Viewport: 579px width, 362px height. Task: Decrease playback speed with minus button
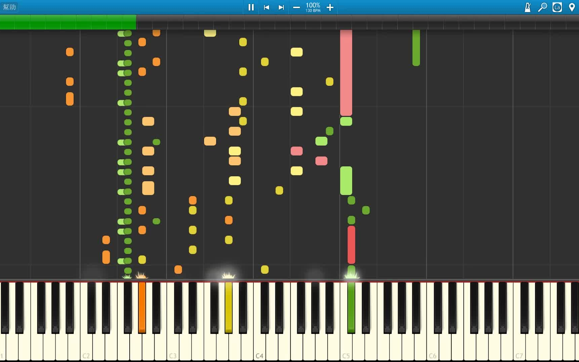(x=296, y=7)
